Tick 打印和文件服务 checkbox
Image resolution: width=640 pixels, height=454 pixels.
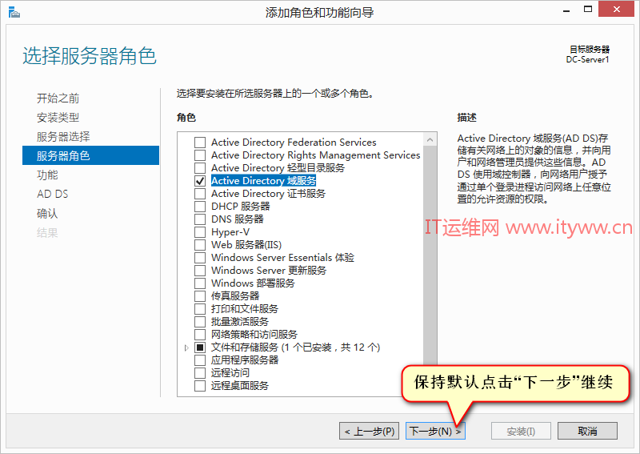(200, 309)
